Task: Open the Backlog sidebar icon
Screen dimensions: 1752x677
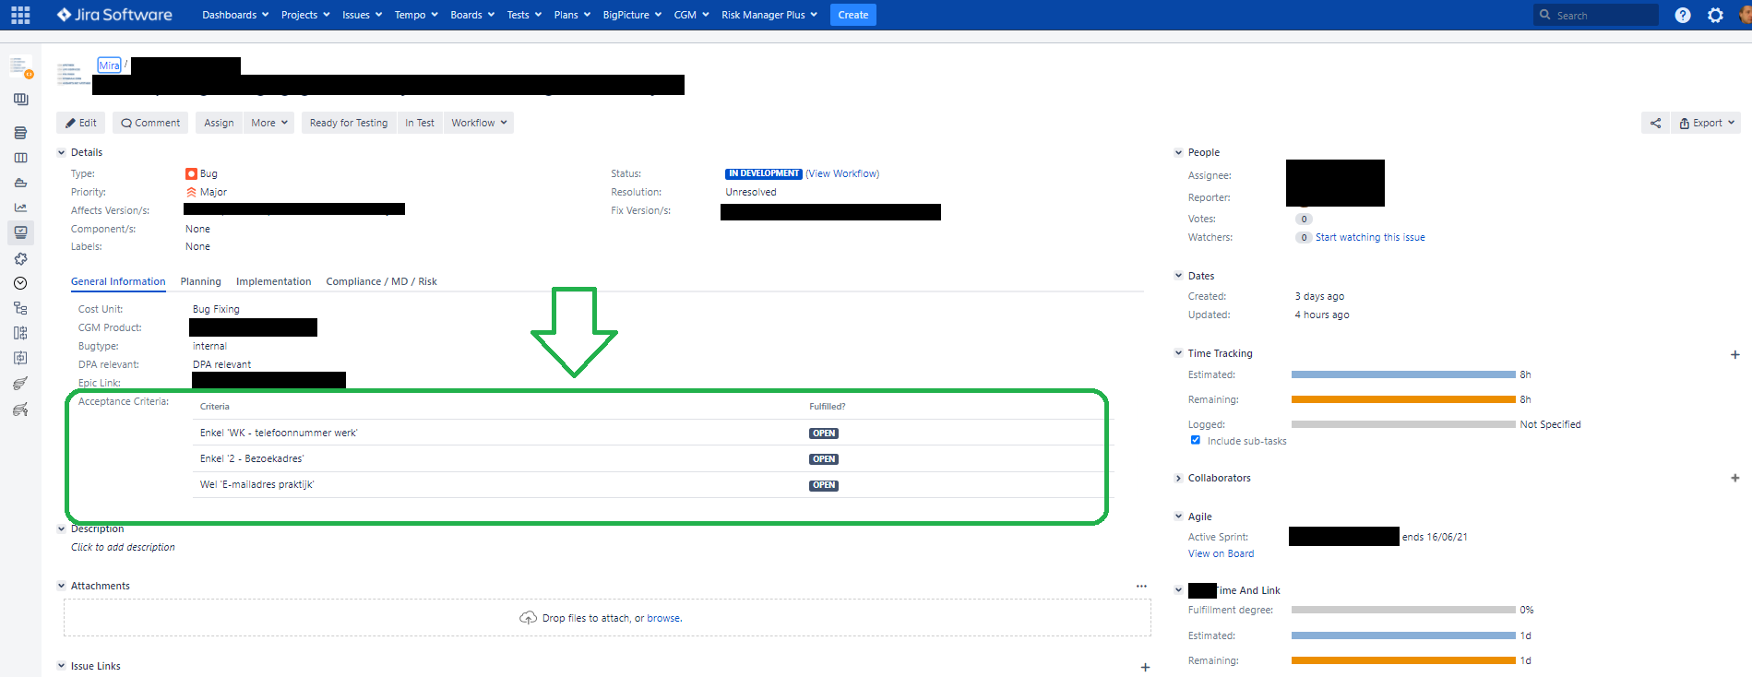Action: [x=20, y=133]
